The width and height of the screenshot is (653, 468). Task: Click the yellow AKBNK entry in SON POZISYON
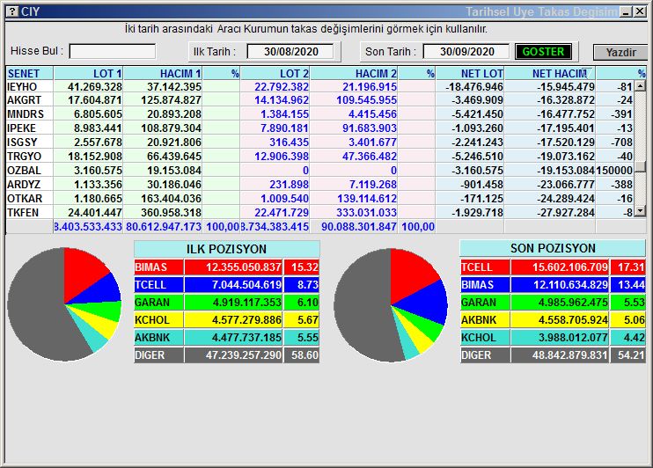tap(553, 320)
